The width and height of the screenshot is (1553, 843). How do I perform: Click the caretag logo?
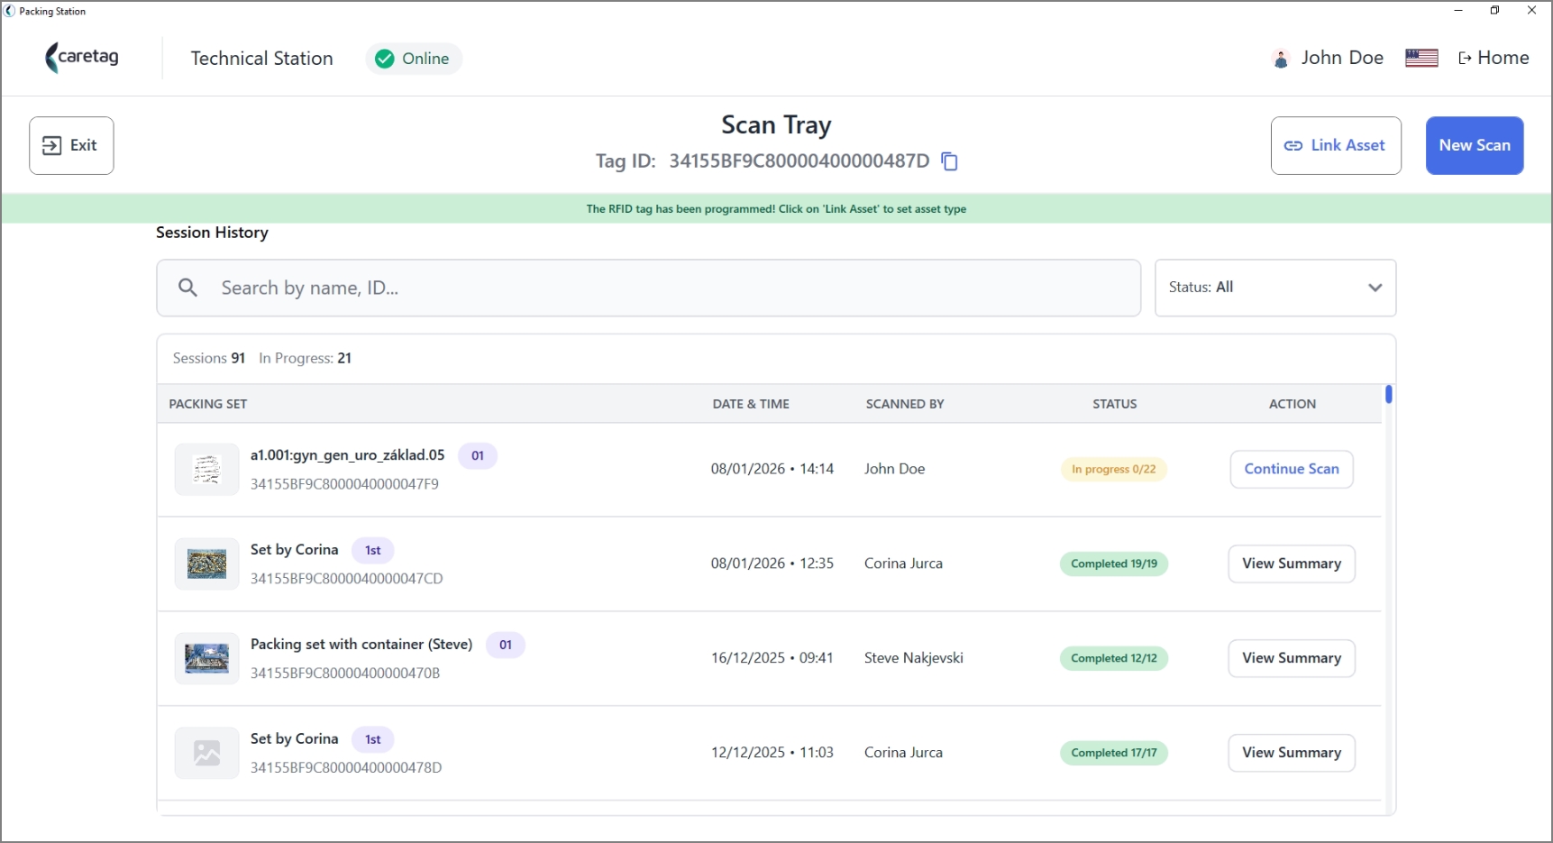click(x=82, y=58)
